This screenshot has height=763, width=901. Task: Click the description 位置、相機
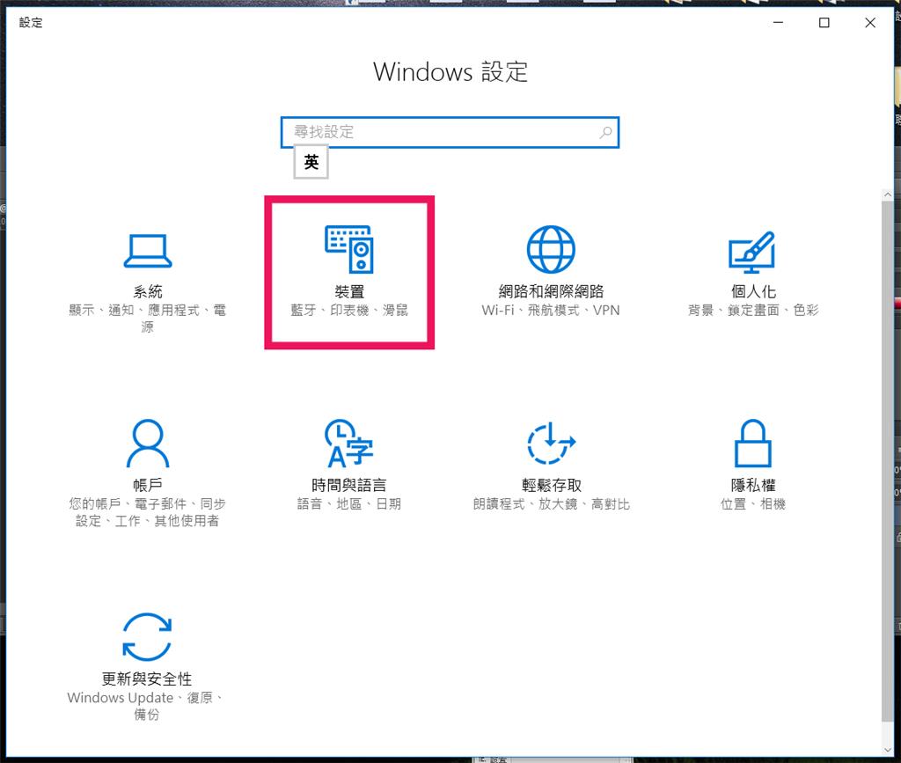(753, 504)
